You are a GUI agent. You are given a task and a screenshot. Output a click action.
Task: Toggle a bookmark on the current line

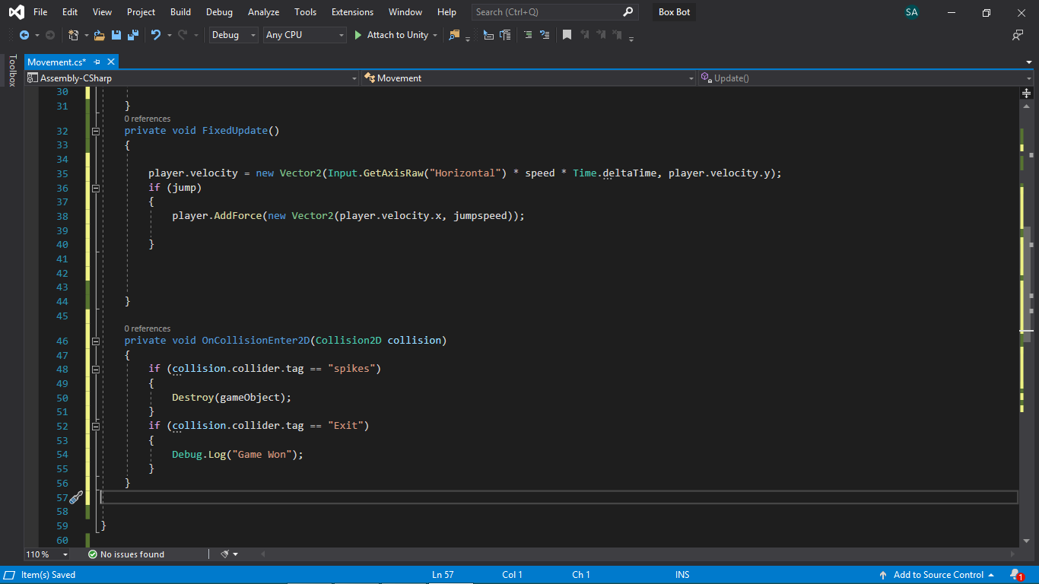(564, 35)
